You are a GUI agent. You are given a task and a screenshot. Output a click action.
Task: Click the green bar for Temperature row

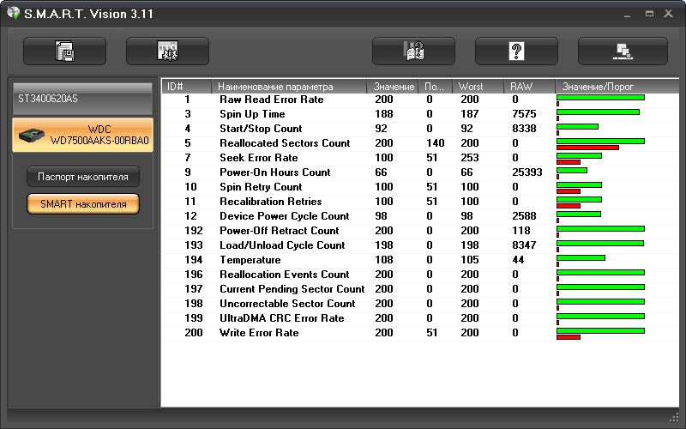coord(581,258)
